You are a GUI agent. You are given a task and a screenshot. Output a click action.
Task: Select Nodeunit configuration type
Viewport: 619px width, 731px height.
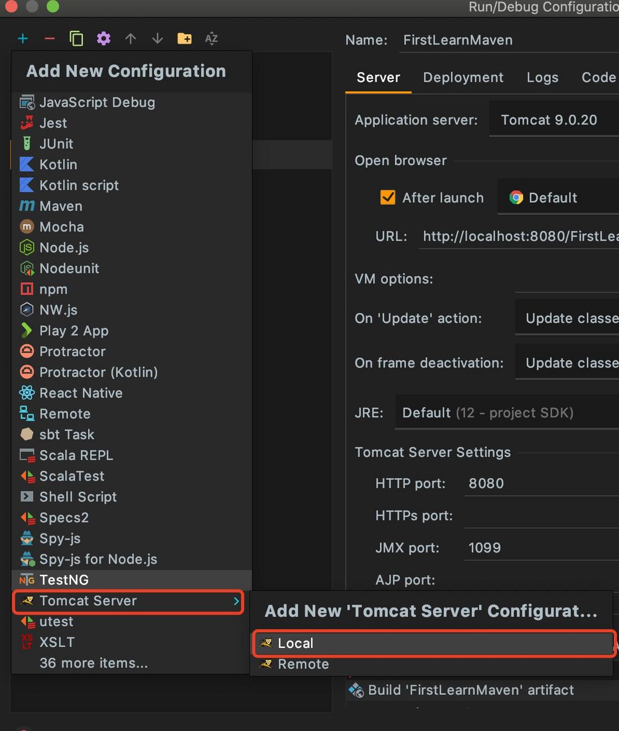[x=131, y=269]
